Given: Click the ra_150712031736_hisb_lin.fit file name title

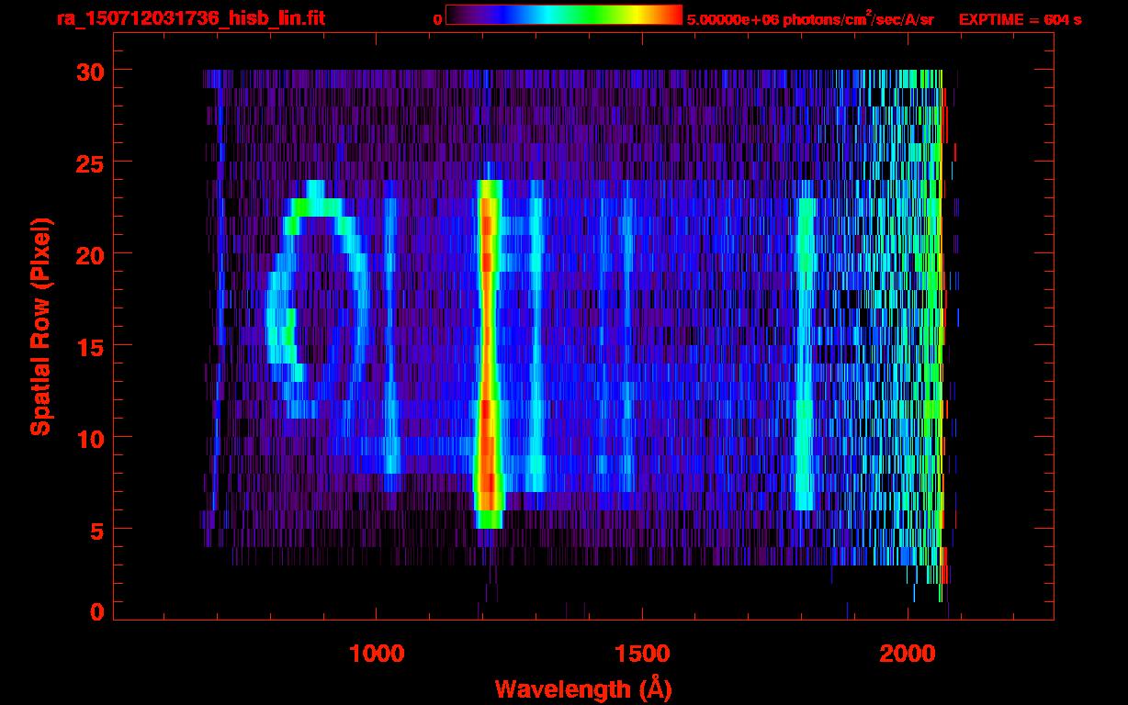Looking at the screenshot, I should pos(190,18).
